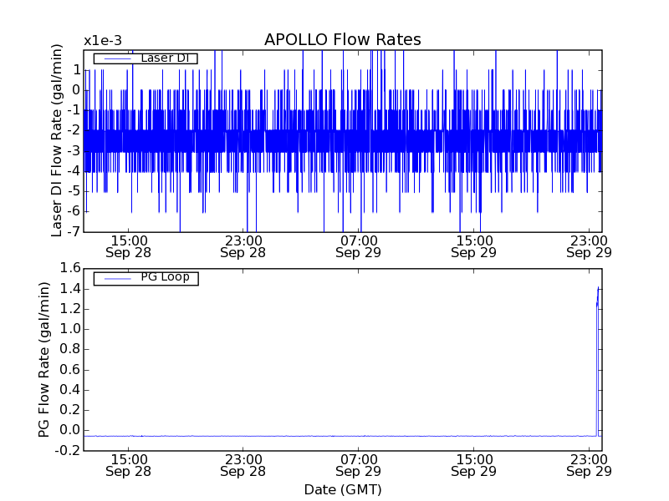
Task: Click the 1.2 tick on PG axis
Action: 70,309
